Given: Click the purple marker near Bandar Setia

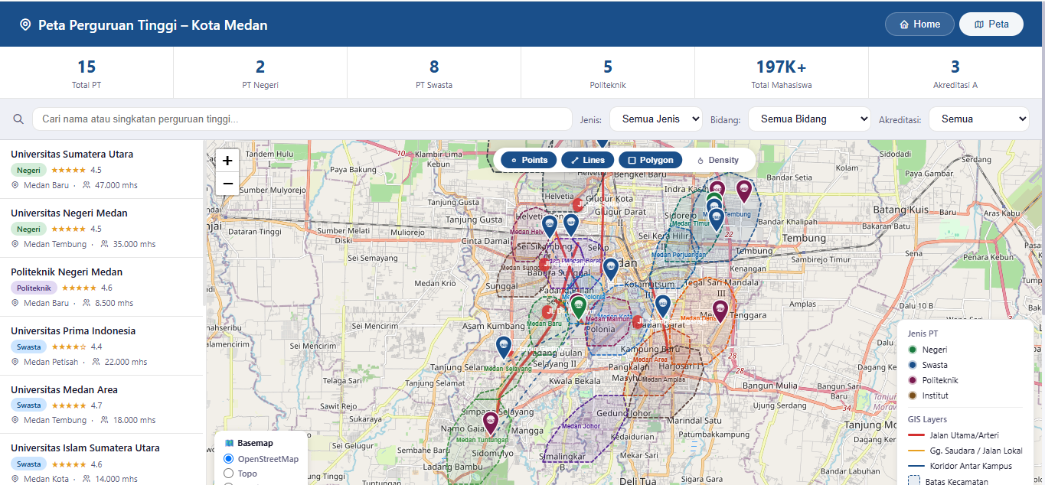Looking at the screenshot, I should tap(743, 190).
